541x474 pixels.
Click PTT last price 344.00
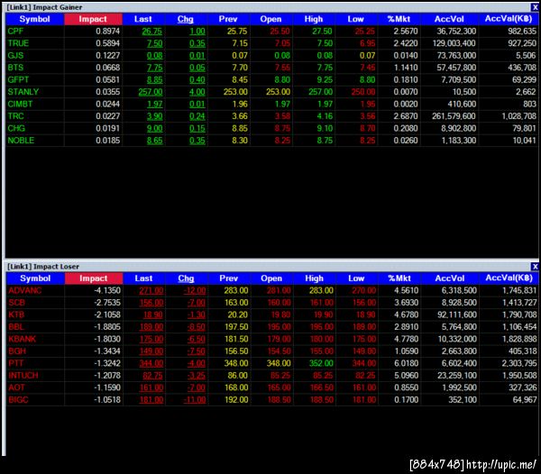[x=151, y=363]
